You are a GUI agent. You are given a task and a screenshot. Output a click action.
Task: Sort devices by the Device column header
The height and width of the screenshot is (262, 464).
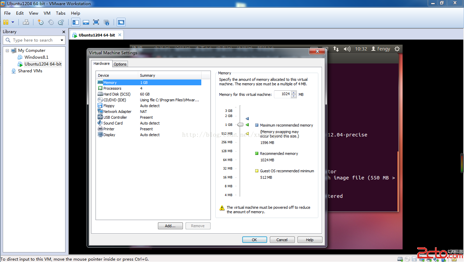[117, 75]
